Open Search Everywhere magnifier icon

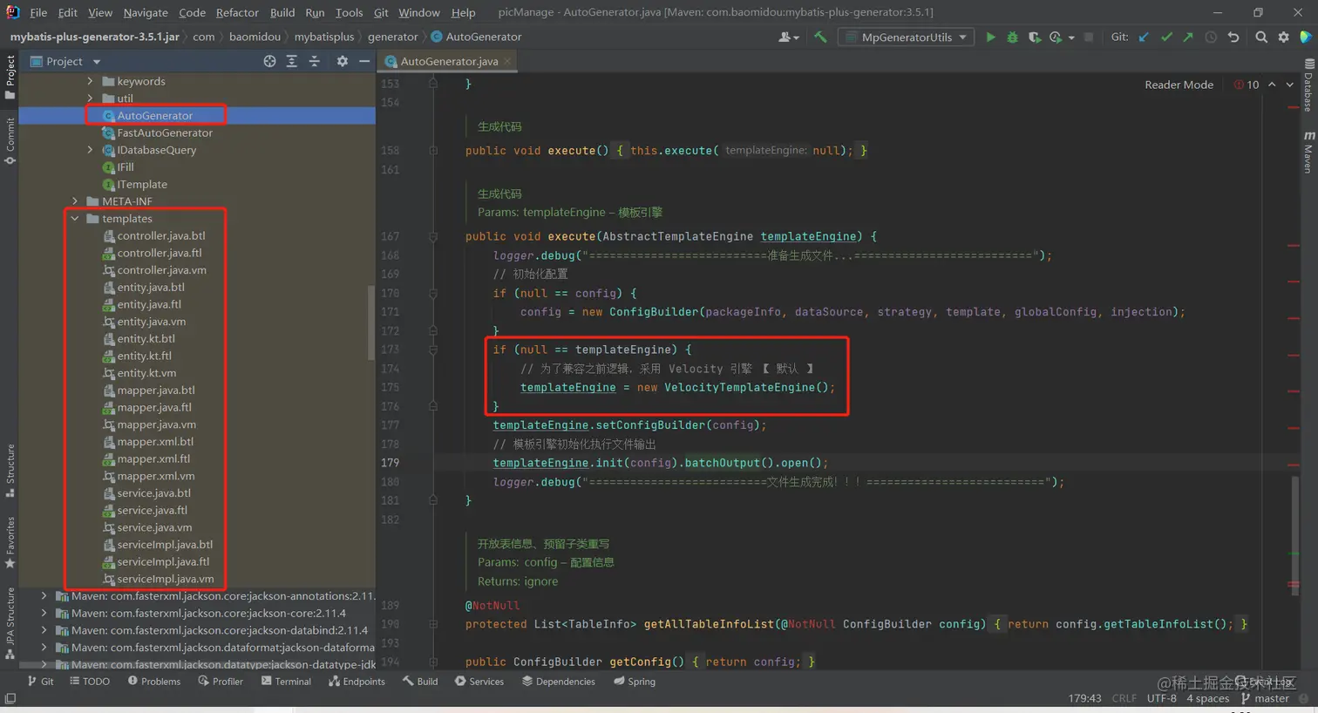pos(1261,37)
